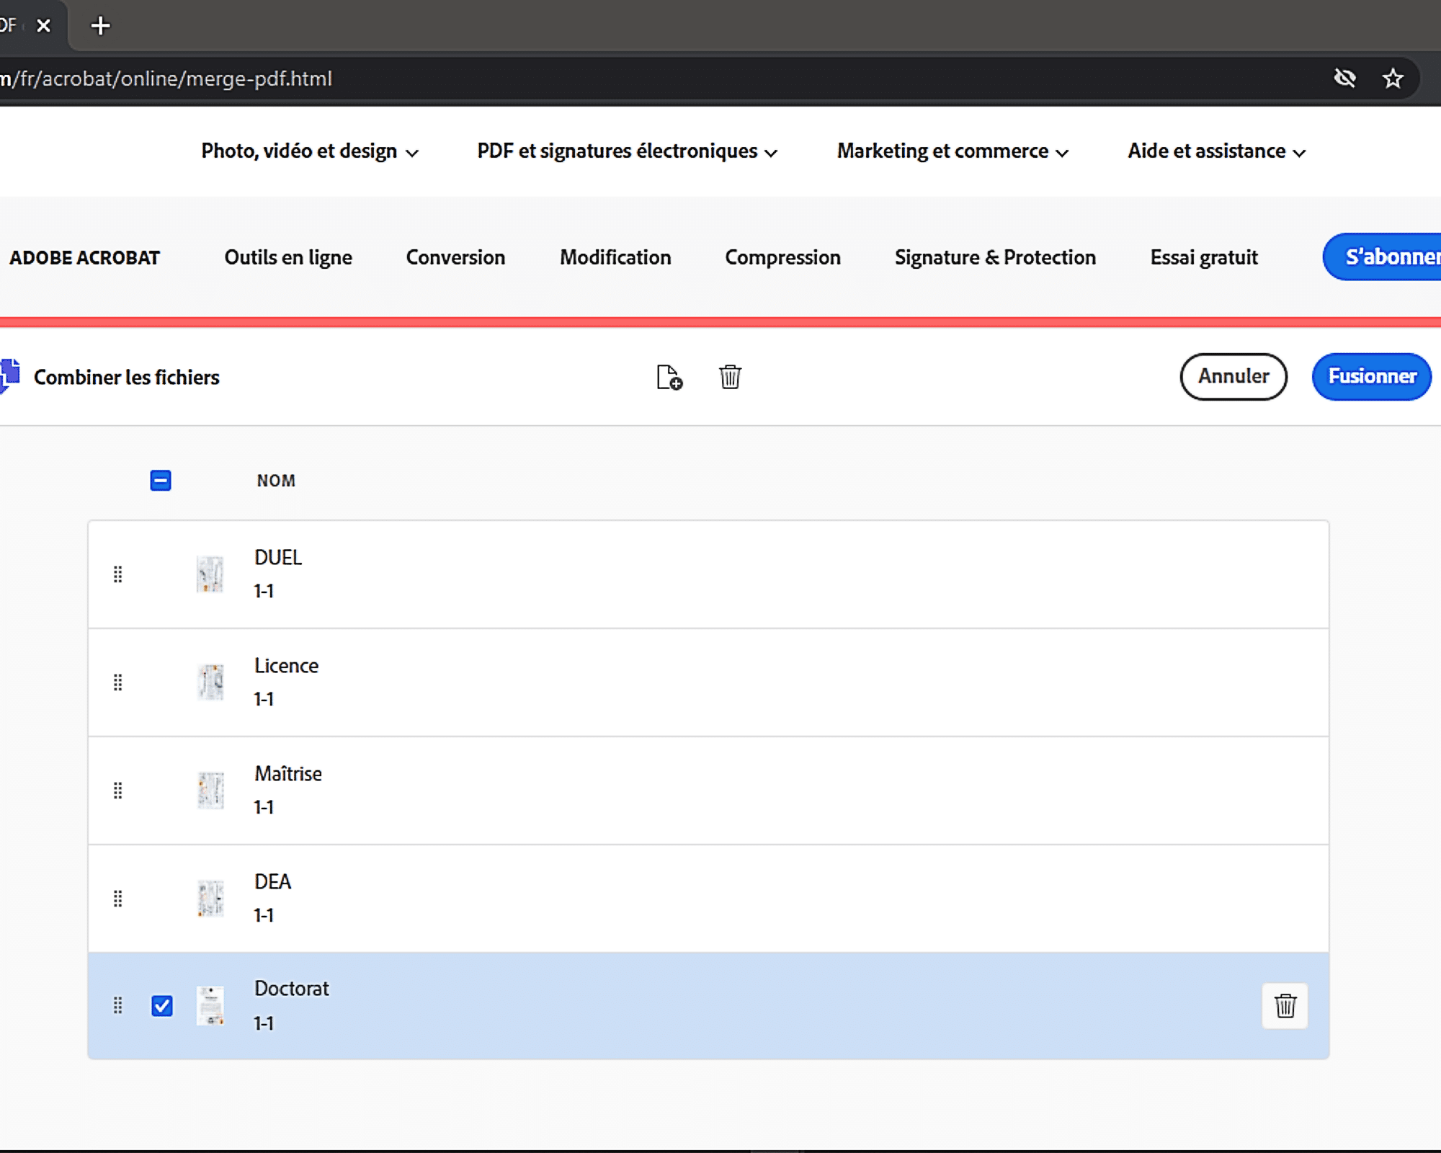Open a new browser tab with plus icon
The image size is (1441, 1153).
[x=101, y=26]
